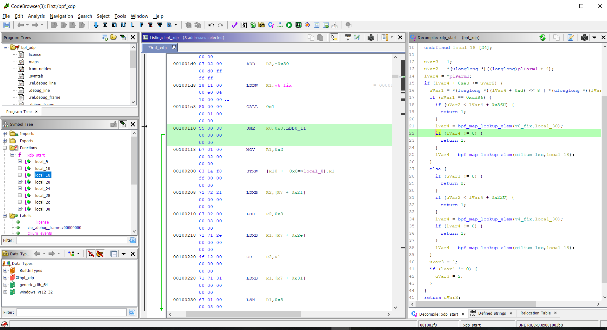The width and height of the screenshot is (607, 330).
Task: Click LBB0_11 label in JNE instruction
Action: click(x=296, y=128)
